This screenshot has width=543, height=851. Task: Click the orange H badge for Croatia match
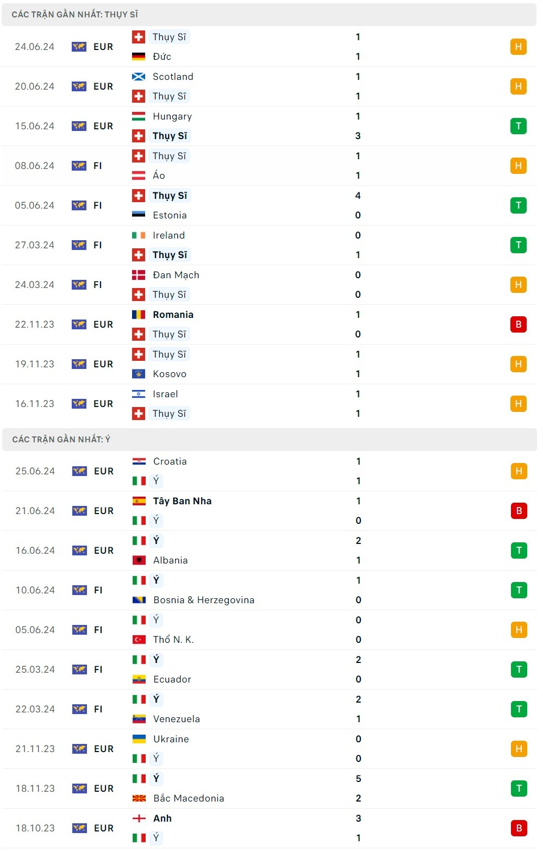(519, 471)
